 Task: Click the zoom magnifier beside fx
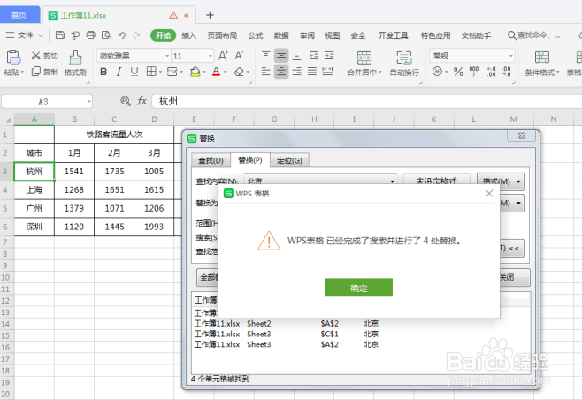[x=126, y=101]
